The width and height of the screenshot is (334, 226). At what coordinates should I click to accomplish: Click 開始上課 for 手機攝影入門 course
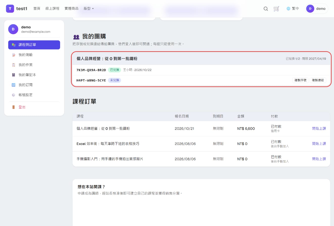(319, 159)
